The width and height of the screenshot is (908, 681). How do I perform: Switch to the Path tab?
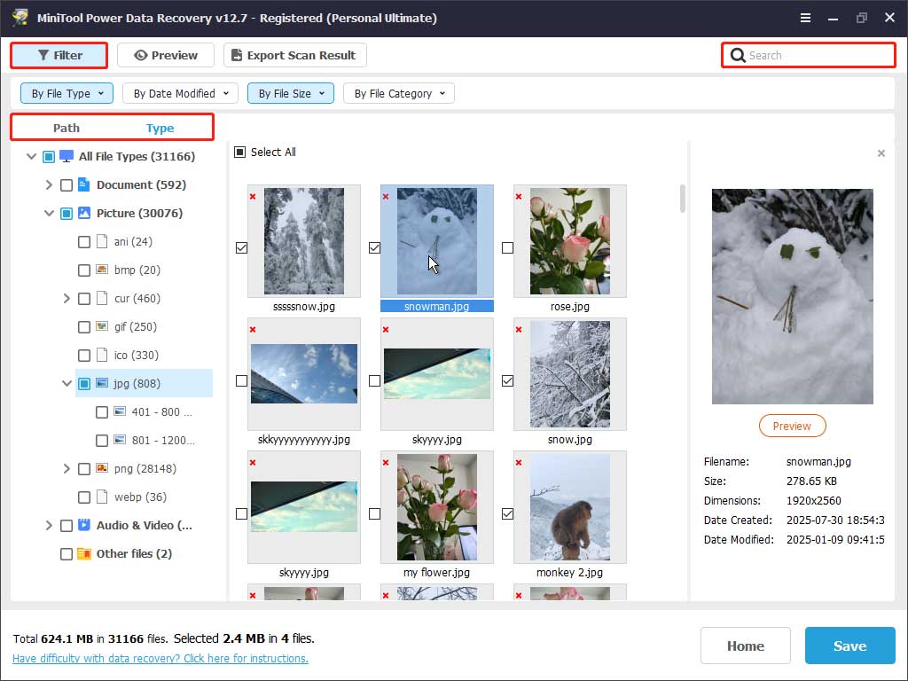[67, 128]
